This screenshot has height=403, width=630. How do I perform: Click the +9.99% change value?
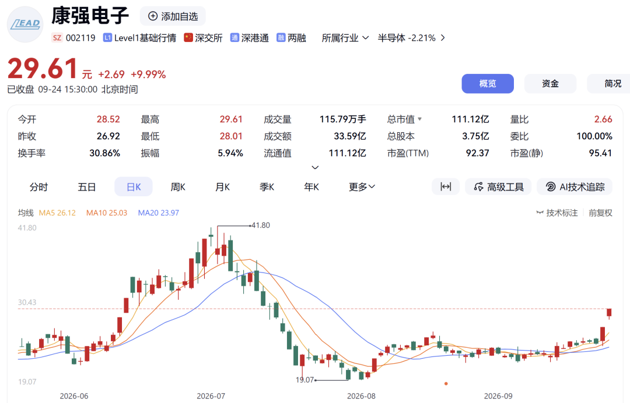click(148, 74)
